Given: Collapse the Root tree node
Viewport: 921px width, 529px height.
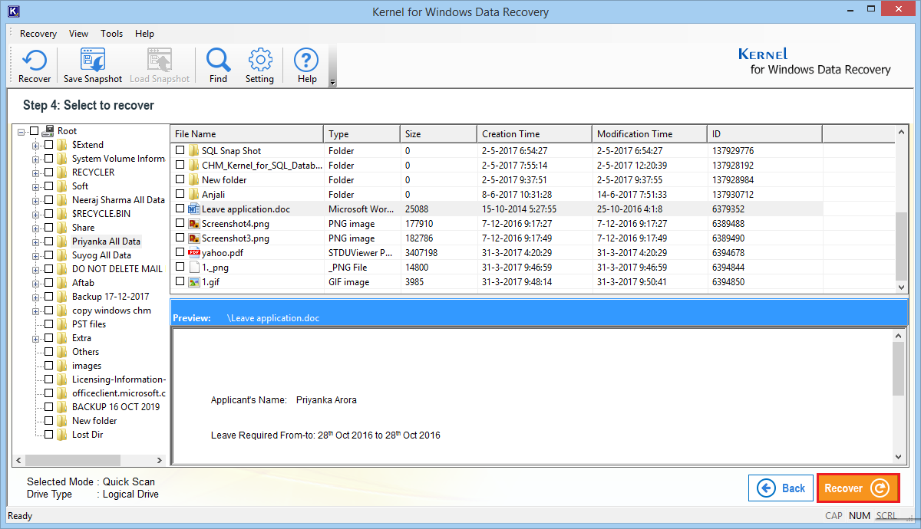Looking at the screenshot, I should point(21,131).
